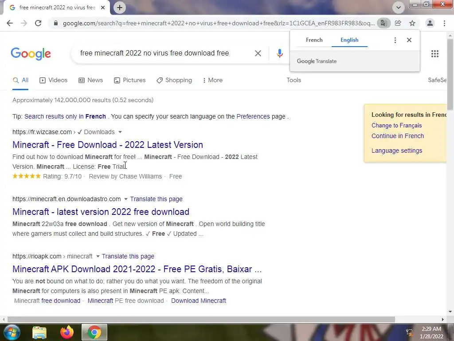Click into the Google search field
This screenshot has height=341, width=454.
[x=165, y=53]
